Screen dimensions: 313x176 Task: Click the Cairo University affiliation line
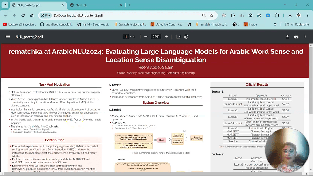click(156, 73)
